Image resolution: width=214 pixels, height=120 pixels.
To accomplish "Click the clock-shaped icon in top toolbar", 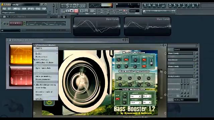I will point(170,5).
